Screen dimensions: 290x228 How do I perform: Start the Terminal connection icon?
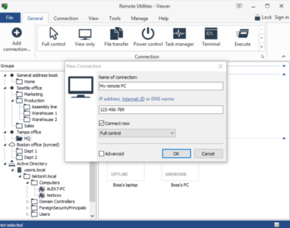click(x=211, y=33)
